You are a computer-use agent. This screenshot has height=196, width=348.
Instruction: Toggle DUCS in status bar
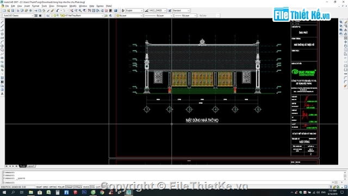coord(86,187)
